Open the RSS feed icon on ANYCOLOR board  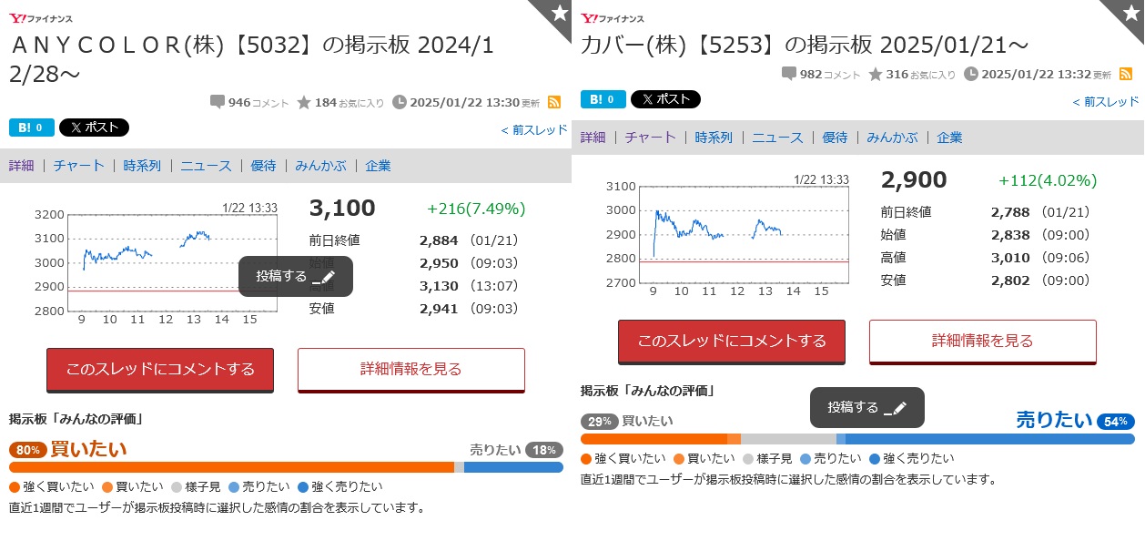pyautogui.click(x=553, y=102)
